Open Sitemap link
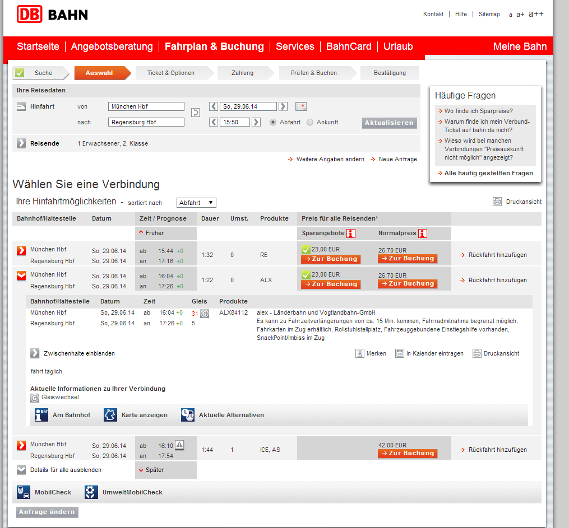 click(489, 14)
